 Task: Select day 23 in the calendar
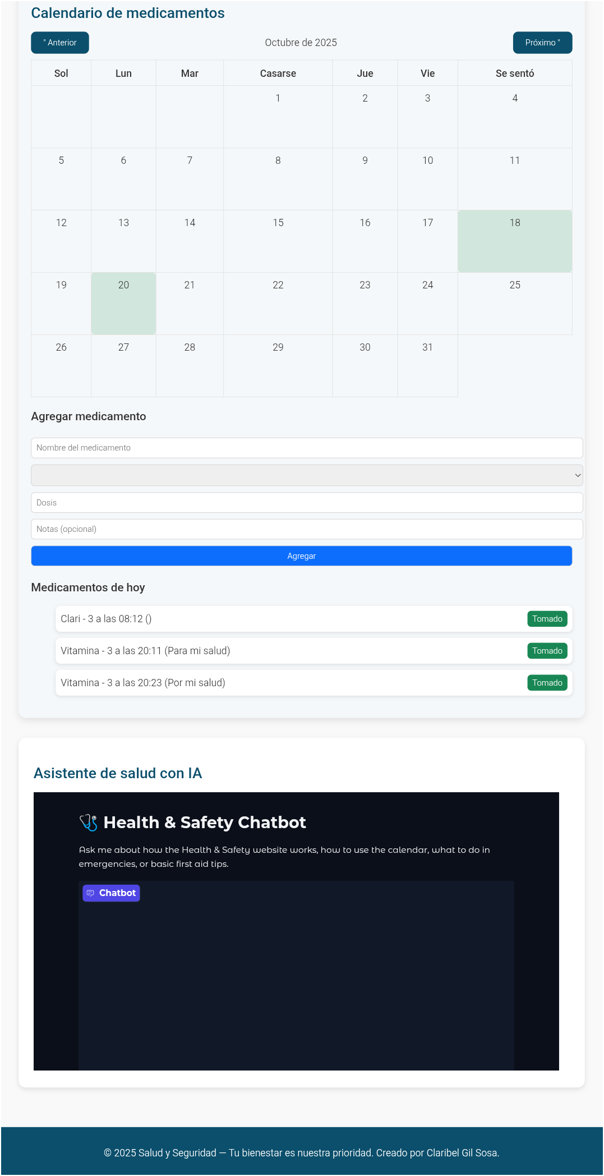click(365, 304)
